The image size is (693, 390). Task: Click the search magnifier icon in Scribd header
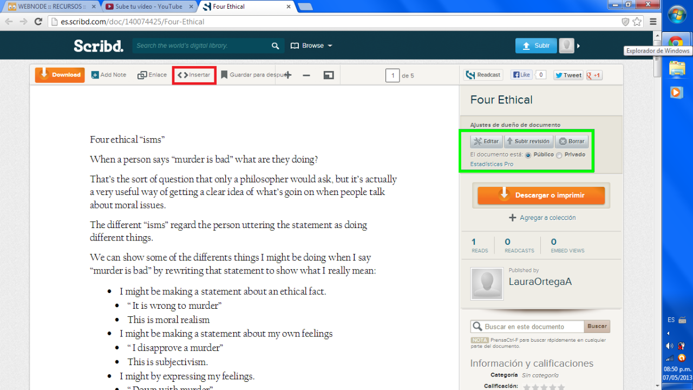click(276, 46)
